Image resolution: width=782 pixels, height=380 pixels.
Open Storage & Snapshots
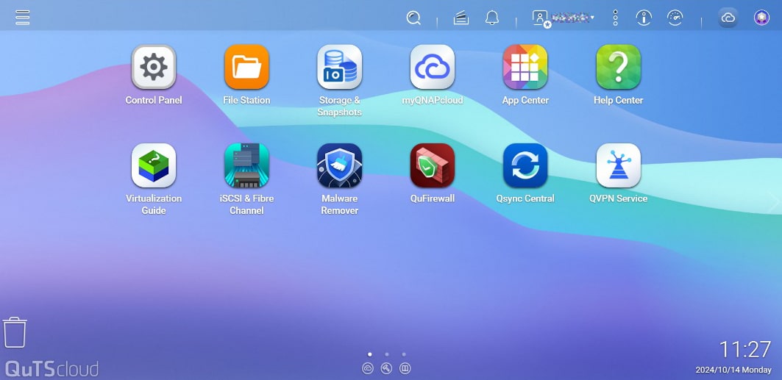click(340, 67)
